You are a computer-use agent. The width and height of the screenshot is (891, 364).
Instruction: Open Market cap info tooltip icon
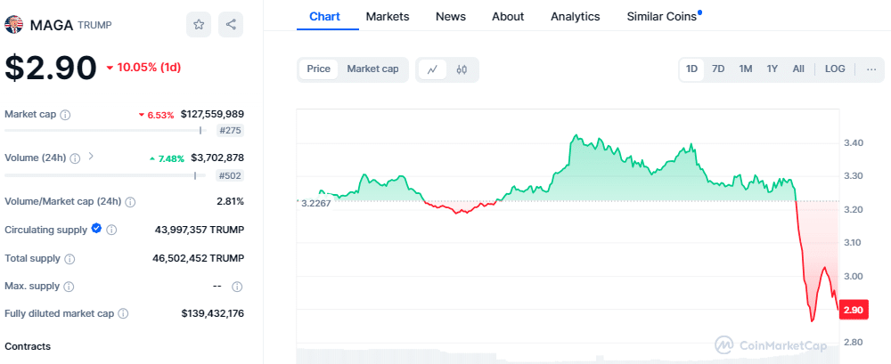65,115
